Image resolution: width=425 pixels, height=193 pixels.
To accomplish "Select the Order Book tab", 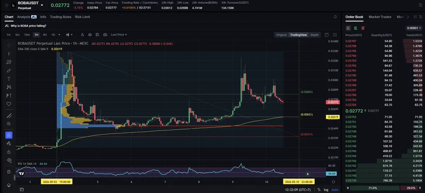I will (x=354, y=17).
